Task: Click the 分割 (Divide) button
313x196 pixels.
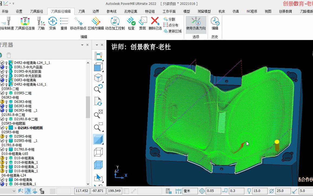Action: tap(169, 19)
